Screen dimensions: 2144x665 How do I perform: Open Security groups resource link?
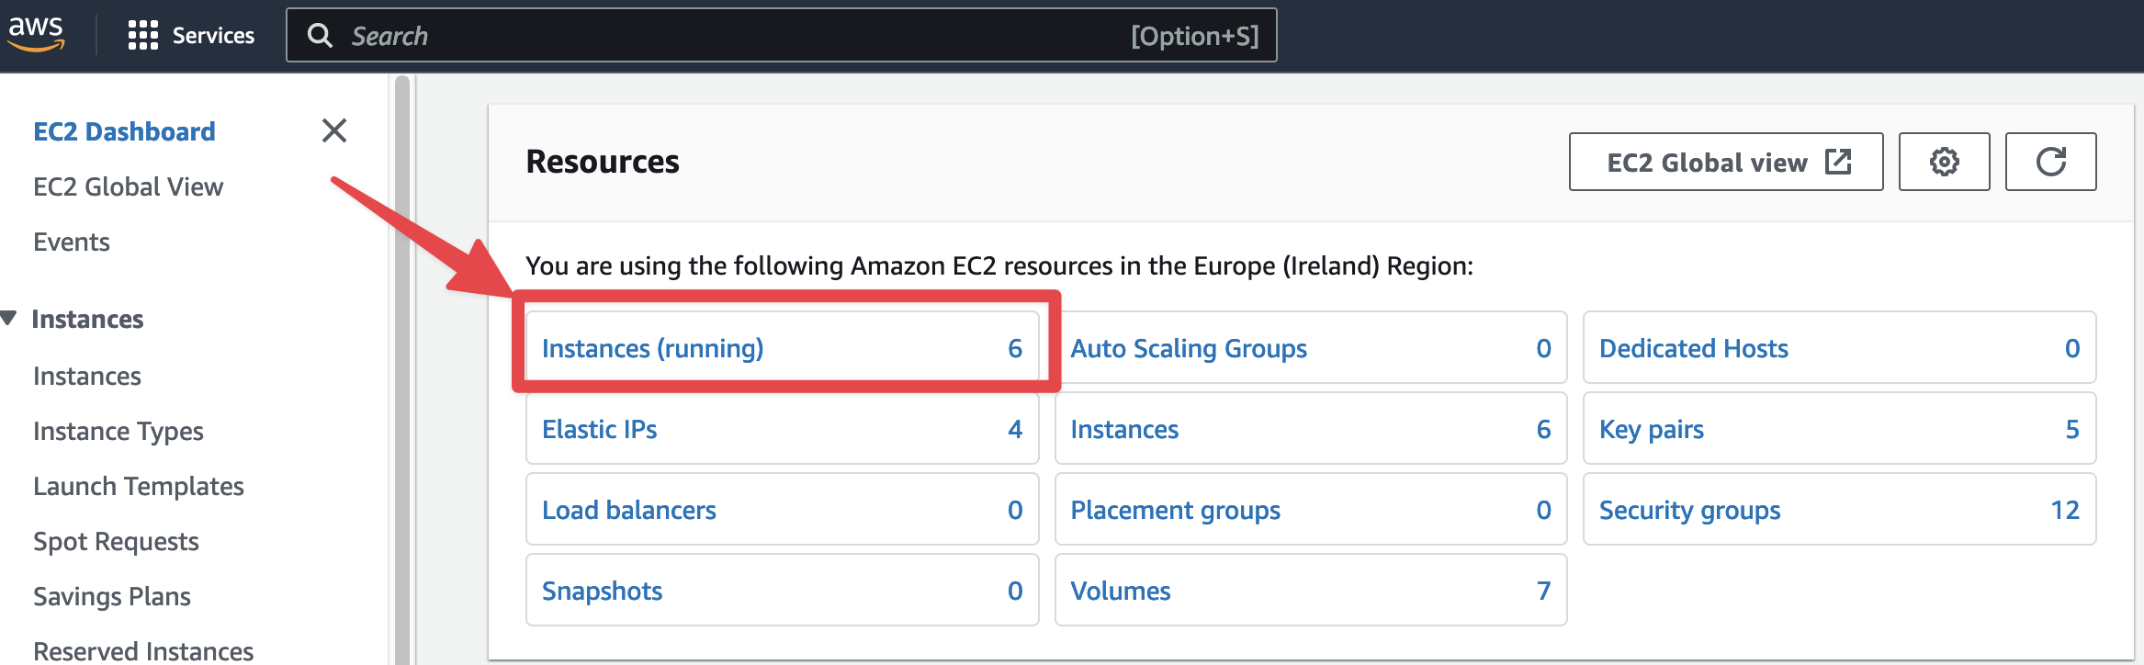pyautogui.click(x=1690, y=510)
